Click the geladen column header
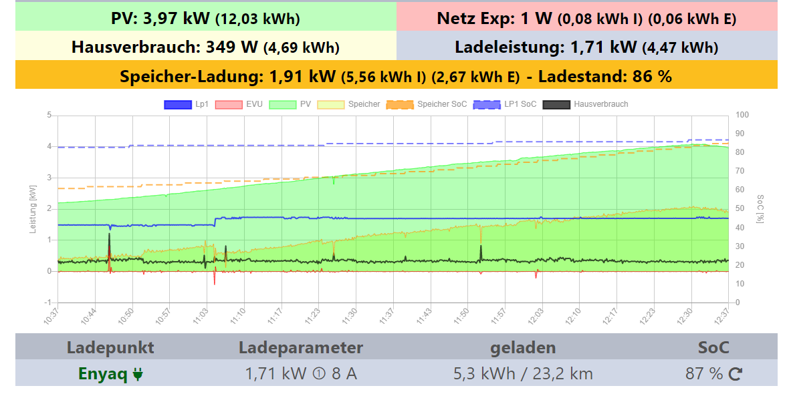 coord(523,347)
